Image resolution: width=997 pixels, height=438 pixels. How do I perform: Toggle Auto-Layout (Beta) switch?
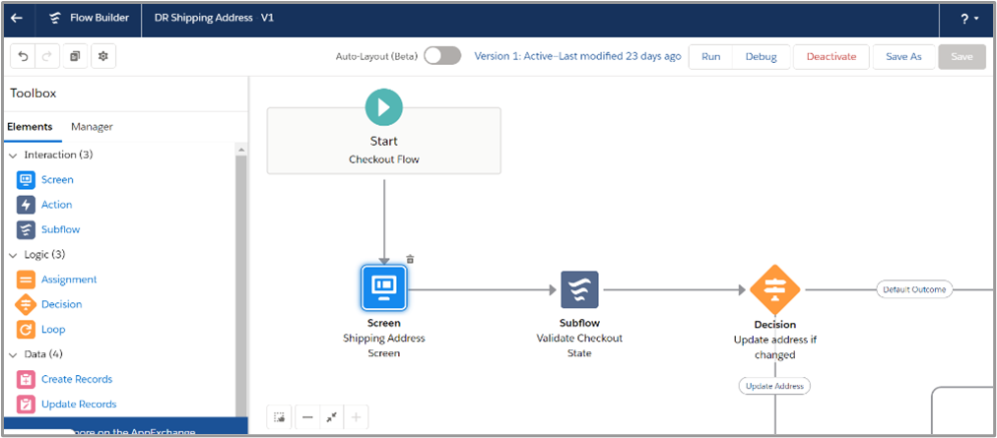pos(442,56)
